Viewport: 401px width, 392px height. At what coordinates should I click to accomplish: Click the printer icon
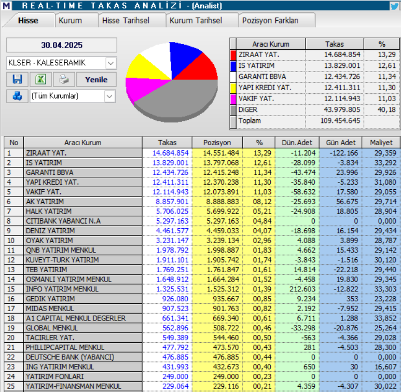[x=64, y=79]
